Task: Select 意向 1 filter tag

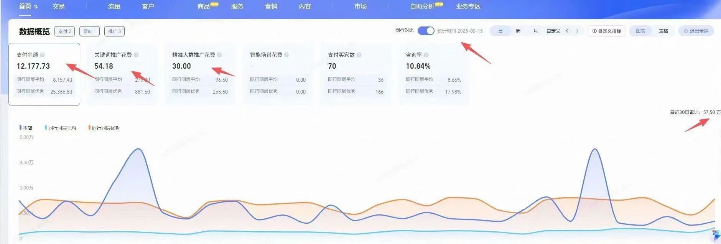Action: click(x=90, y=31)
